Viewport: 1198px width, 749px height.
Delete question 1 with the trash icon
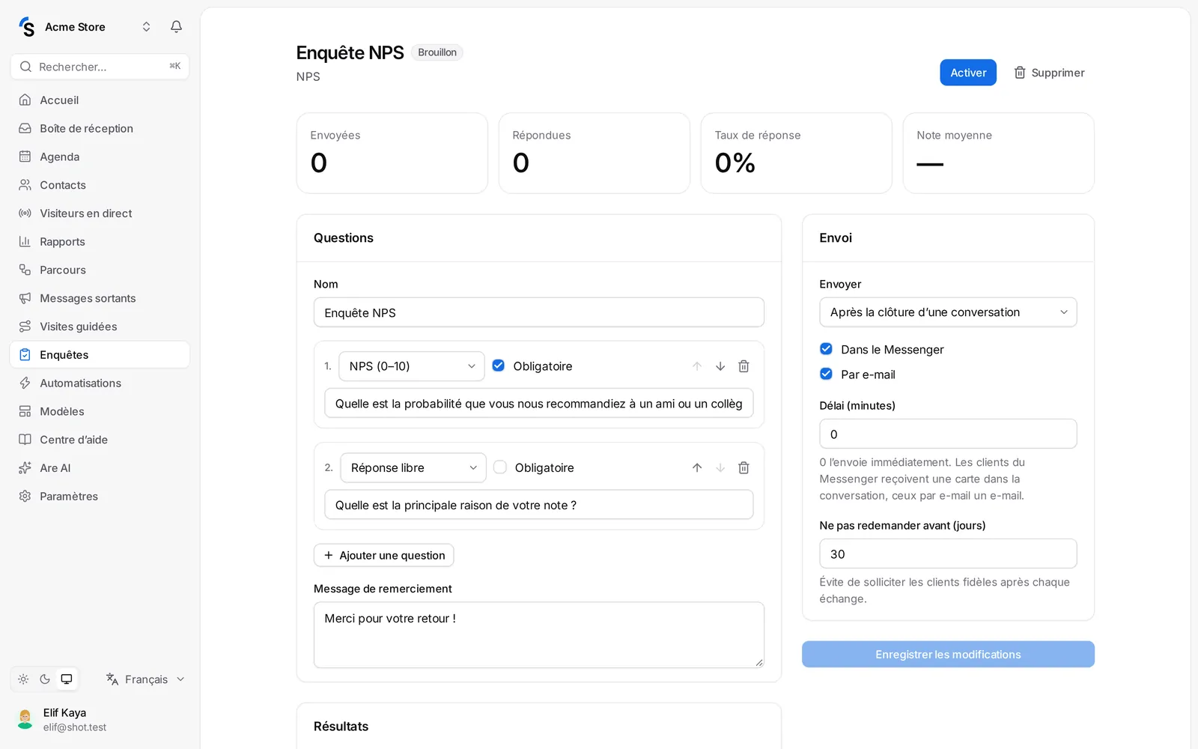point(744,366)
